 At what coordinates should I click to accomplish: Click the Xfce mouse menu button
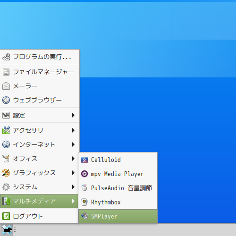point(6,230)
